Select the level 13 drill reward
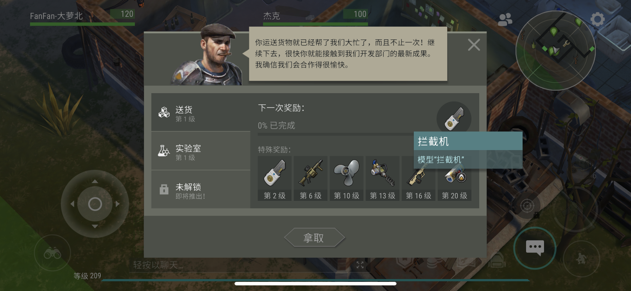 382,179
